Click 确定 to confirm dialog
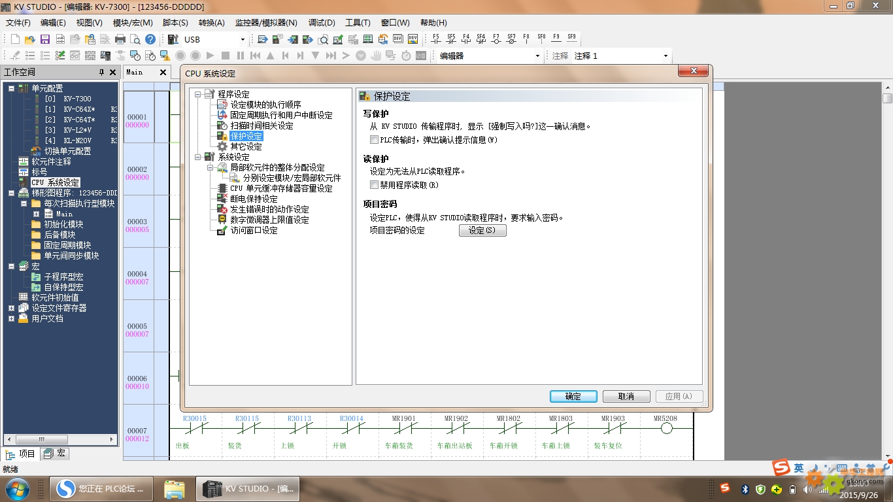The image size is (893, 502). 573,396
